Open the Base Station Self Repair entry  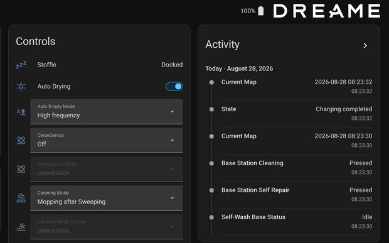click(x=297, y=195)
